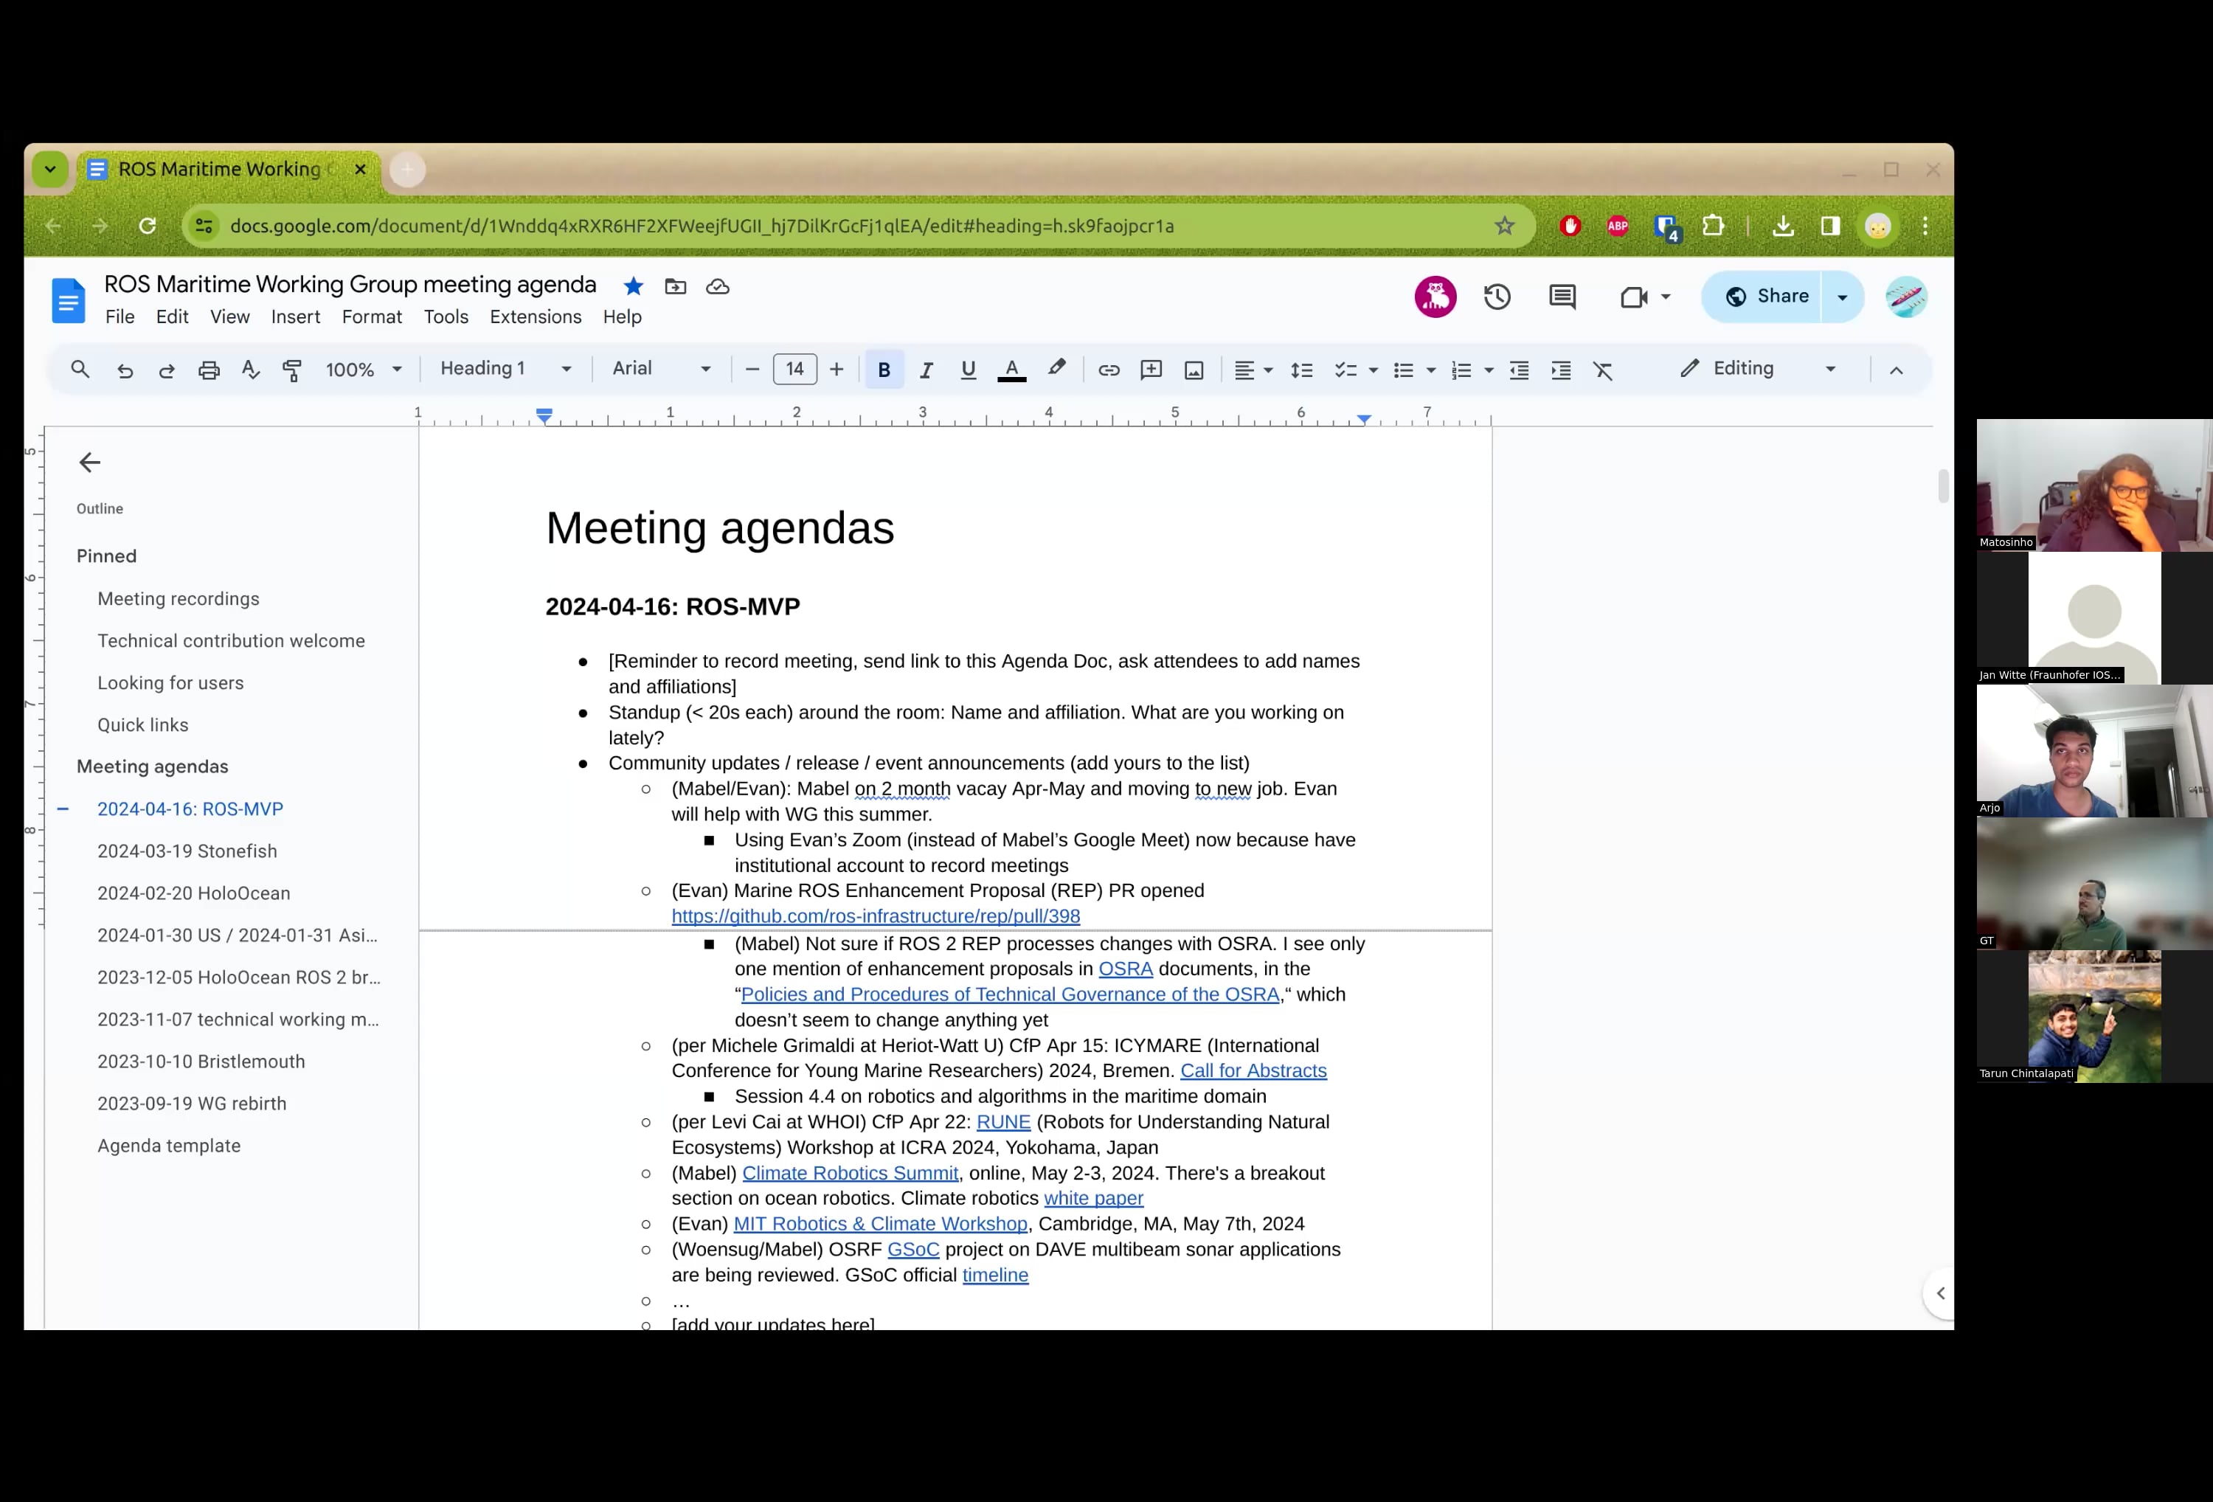Click the search menus magnifier icon
This screenshot has width=2213, height=1502.
pyautogui.click(x=80, y=370)
